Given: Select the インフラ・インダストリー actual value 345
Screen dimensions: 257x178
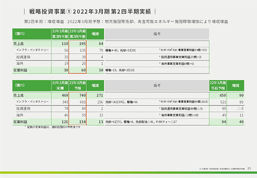Looking at the screenshot, I should pos(65,102).
